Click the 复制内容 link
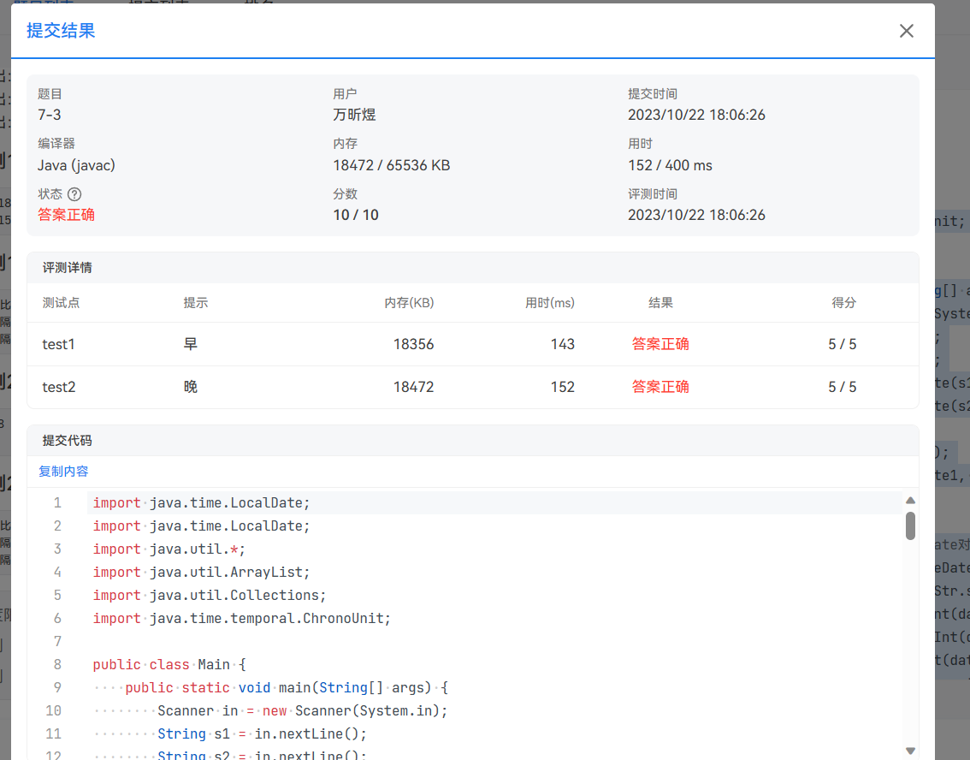This screenshot has width=970, height=760. point(63,472)
